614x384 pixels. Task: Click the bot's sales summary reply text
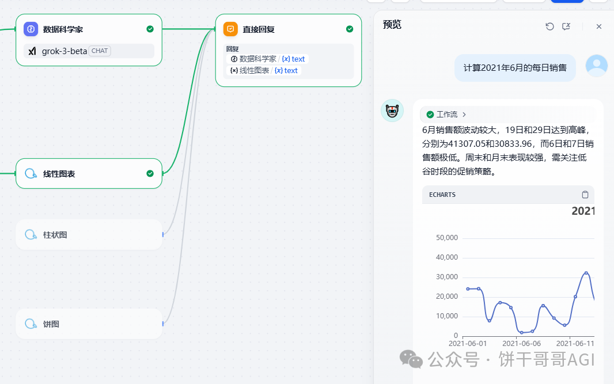(x=508, y=151)
